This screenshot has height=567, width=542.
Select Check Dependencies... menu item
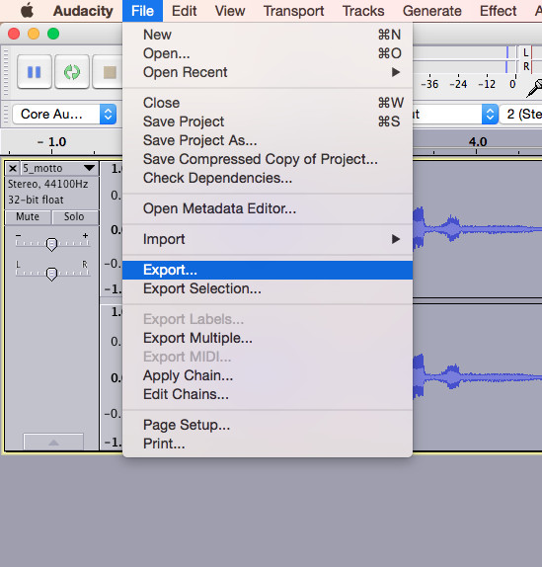(x=268, y=178)
